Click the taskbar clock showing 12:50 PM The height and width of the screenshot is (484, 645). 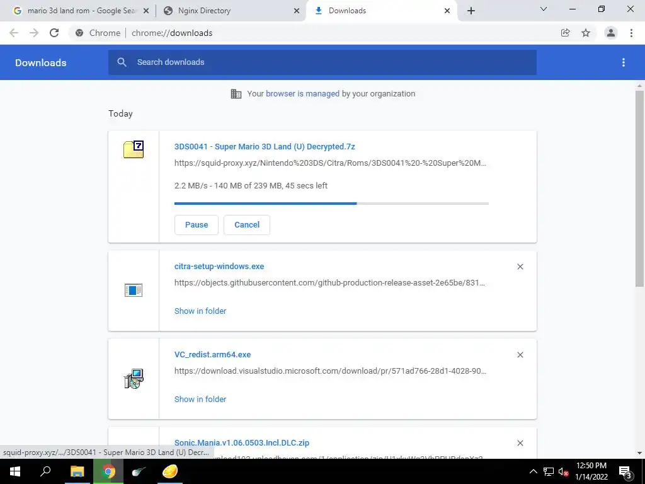coord(591,471)
